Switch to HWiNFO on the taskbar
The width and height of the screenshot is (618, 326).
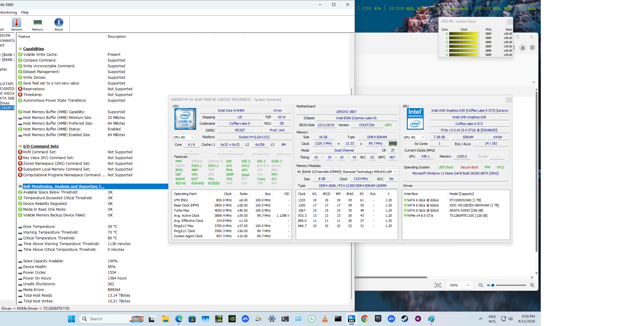[352, 319]
